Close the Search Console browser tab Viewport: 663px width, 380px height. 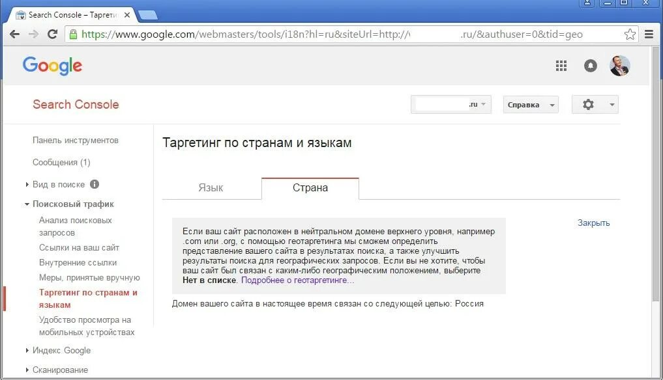coord(127,15)
